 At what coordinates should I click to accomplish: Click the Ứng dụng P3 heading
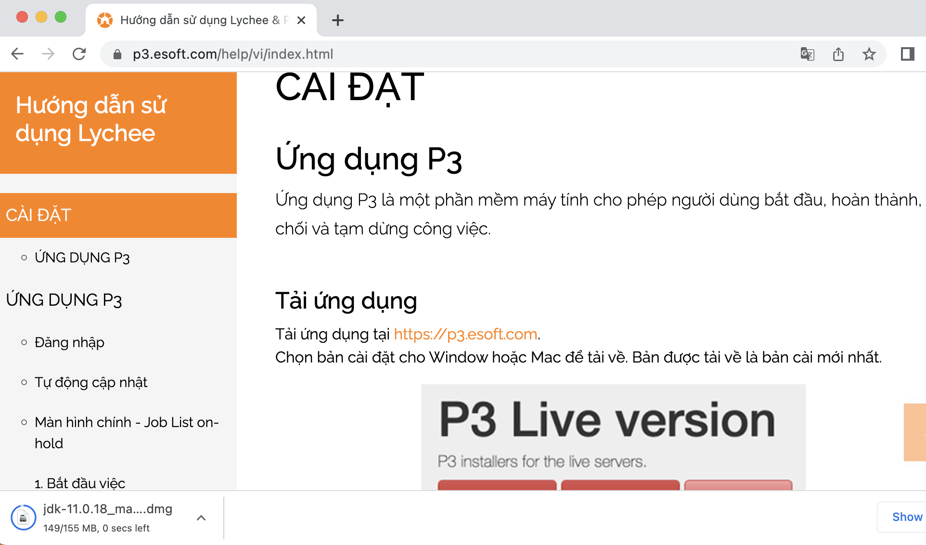pyautogui.click(x=369, y=159)
